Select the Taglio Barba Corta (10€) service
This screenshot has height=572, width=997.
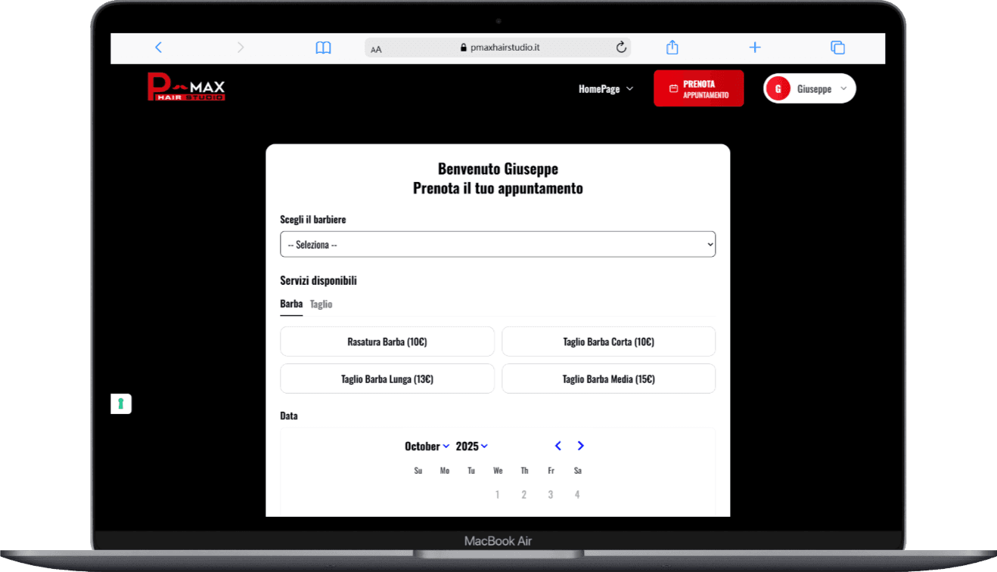click(608, 342)
